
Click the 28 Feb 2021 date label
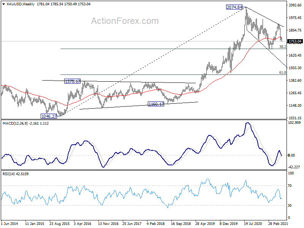pos(278,223)
